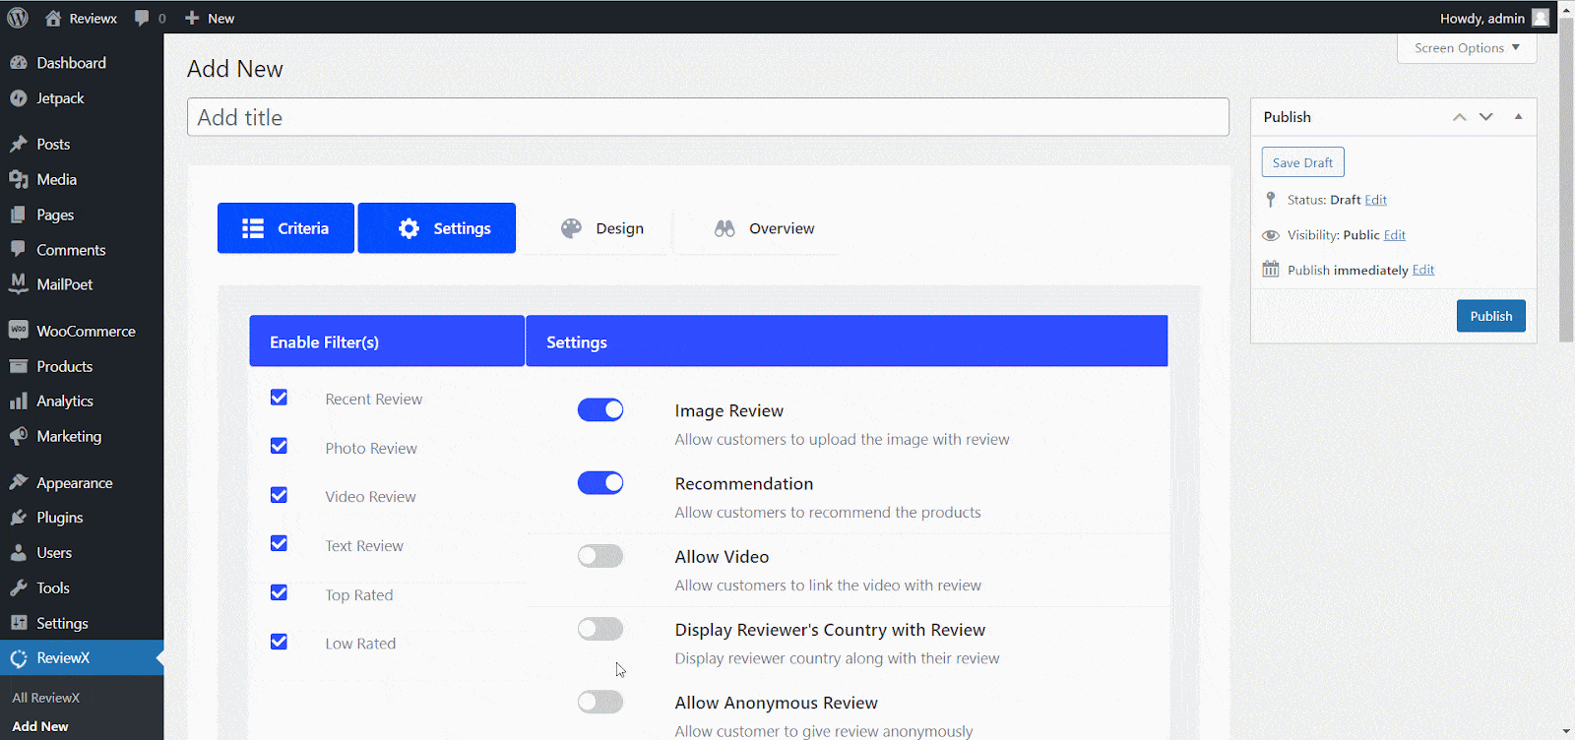Click the Settings sliders icon in sidebar

(x=18, y=623)
